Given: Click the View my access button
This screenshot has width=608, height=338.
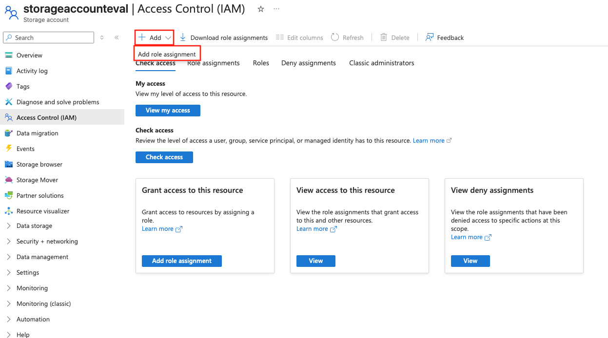Looking at the screenshot, I should 168,111.
